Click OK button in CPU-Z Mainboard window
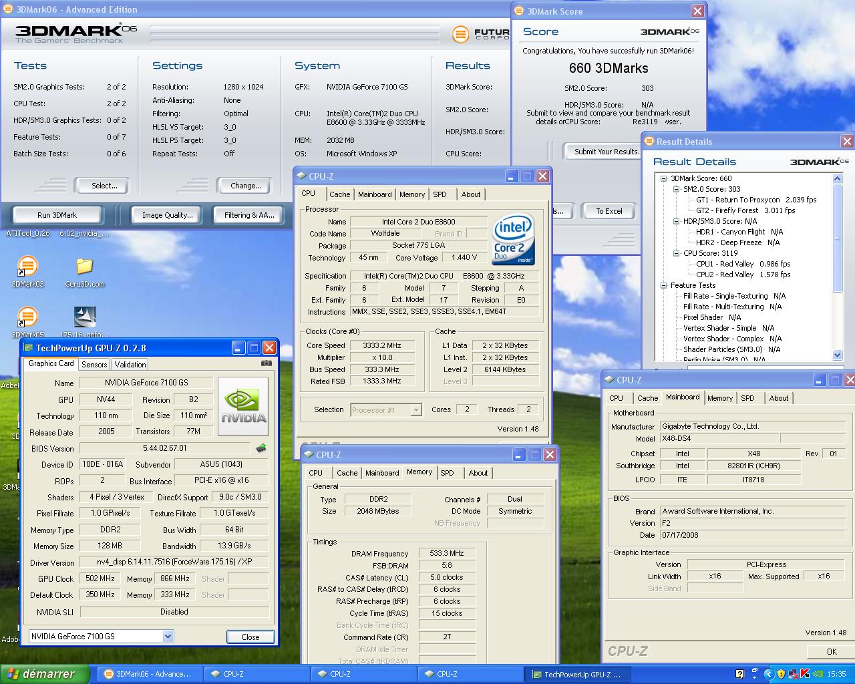This screenshot has height=684, width=855. [832, 651]
